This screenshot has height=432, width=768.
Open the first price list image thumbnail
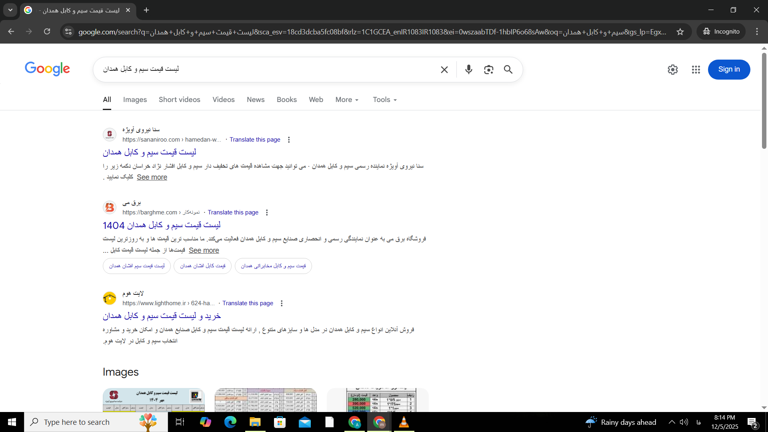pyautogui.click(x=153, y=400)
